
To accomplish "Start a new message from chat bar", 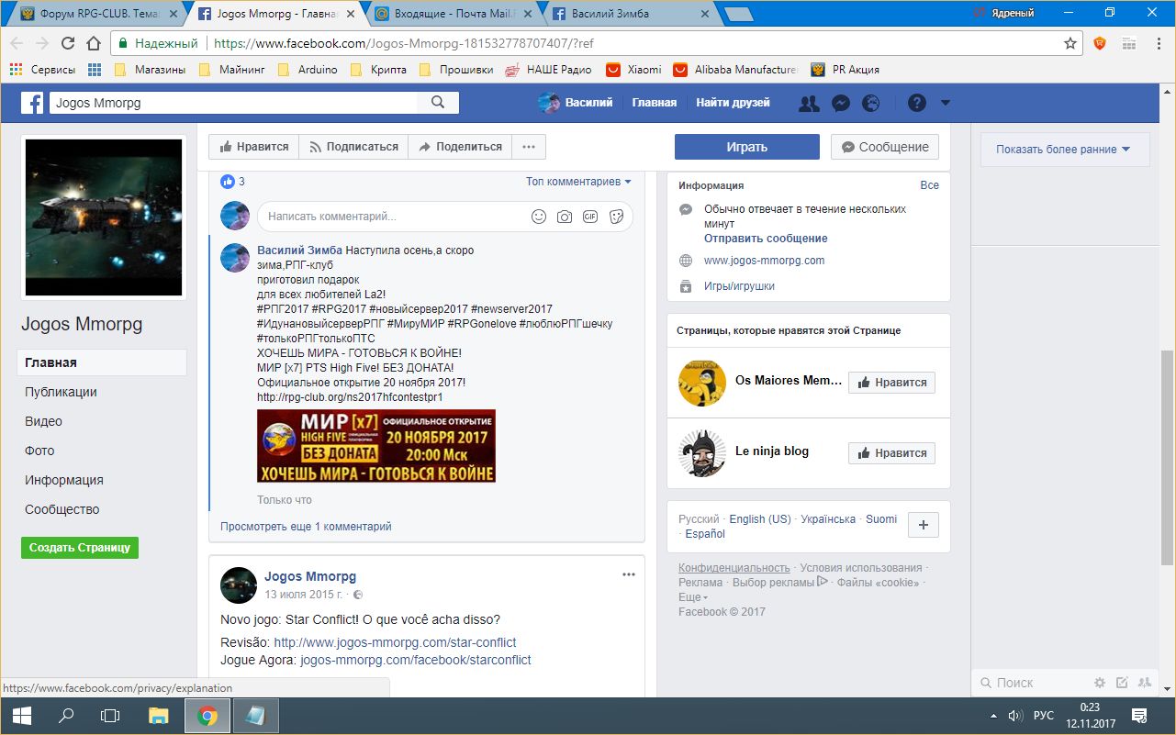I will point(1122,683).
